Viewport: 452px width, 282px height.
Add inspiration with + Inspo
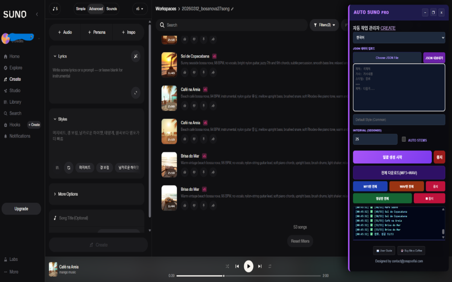tap(129, 32)
